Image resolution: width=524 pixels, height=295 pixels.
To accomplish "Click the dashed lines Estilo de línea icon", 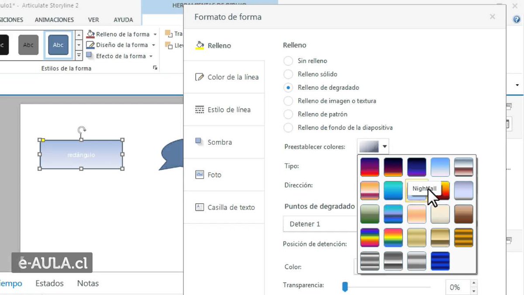I will 200,110.
